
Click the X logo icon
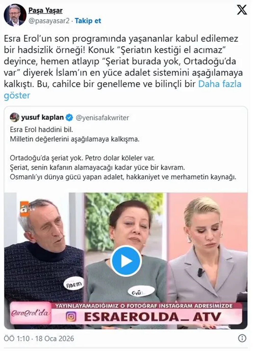[241, 10]
